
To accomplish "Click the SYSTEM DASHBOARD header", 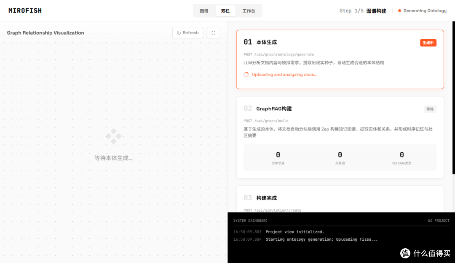I will [x=250, y=220].
